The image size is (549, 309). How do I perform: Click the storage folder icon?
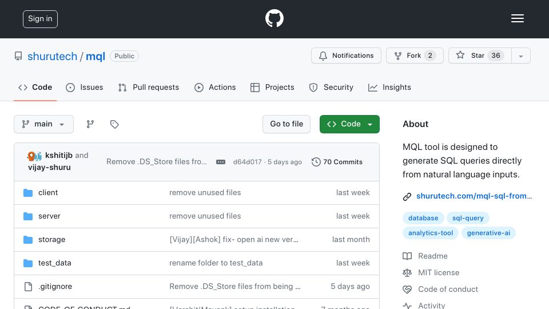28,240
